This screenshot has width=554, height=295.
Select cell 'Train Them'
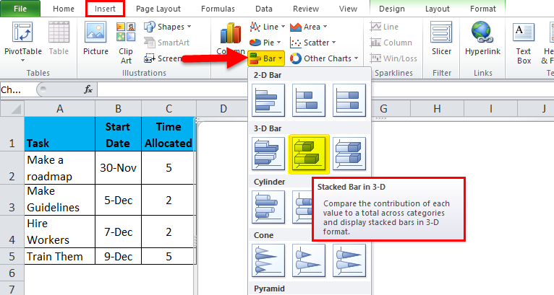[x=60, y=256]
